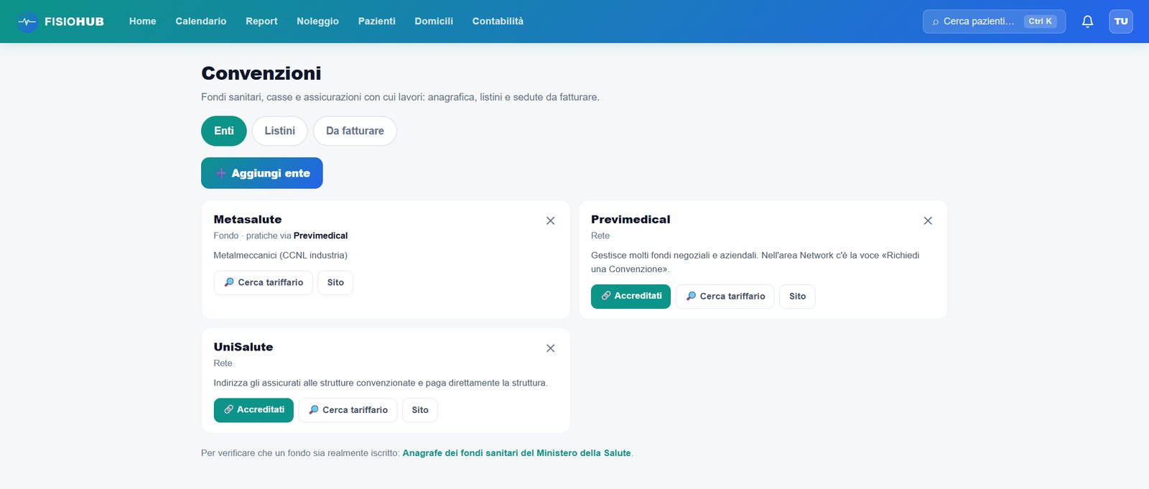
Task: Click the Aggiungi ente button
Action: [x=262, y=173]
